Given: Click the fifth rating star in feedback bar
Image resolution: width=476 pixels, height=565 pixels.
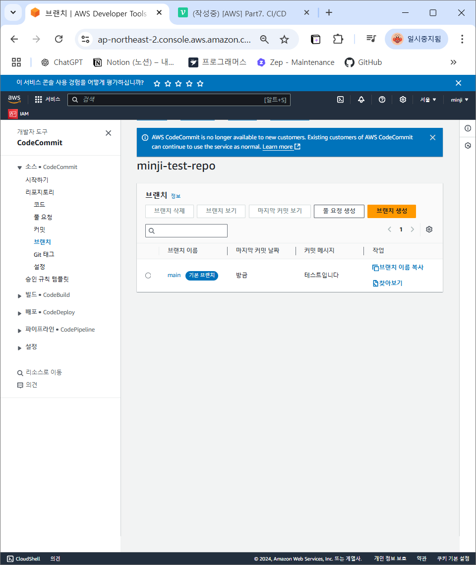Looking at the screenshot, I should tap(200, 84).
